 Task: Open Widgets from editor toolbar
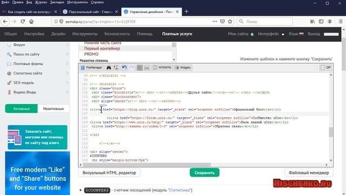[183, 68]
